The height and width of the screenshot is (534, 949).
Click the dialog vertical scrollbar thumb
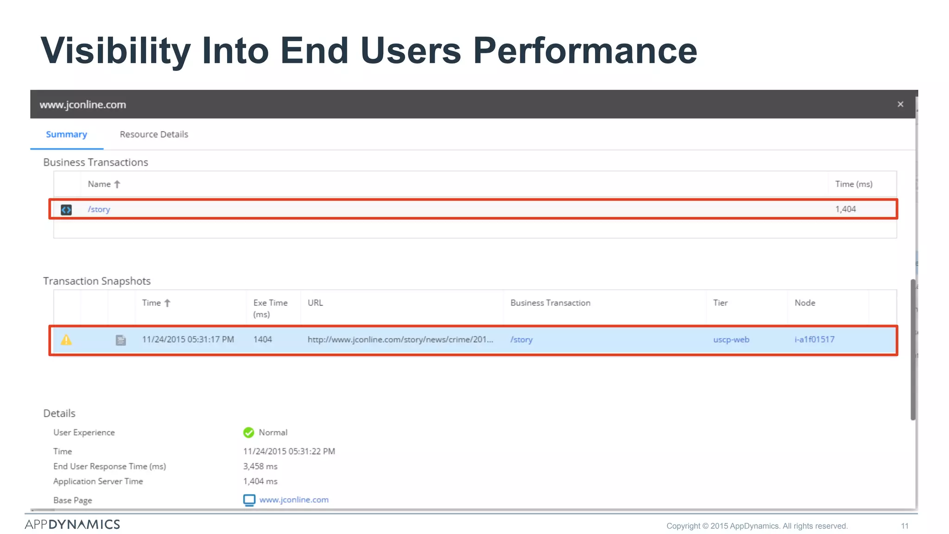(913, 350)
